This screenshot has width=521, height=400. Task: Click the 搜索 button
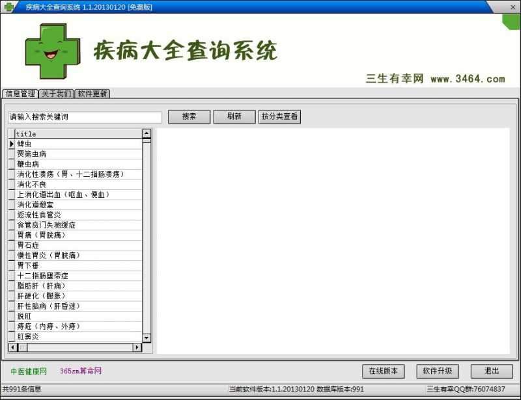189,116
